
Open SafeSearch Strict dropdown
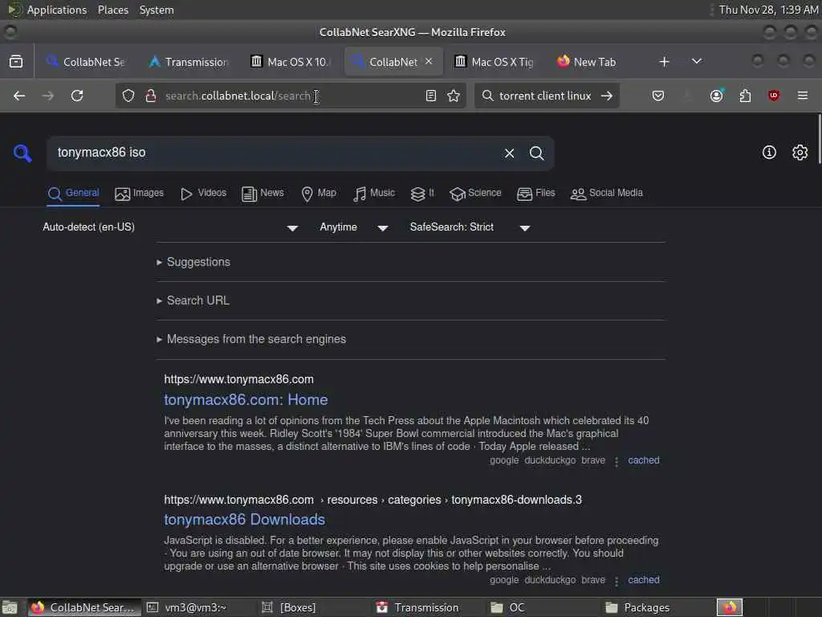pyautogui.click(x=470, y=227)
